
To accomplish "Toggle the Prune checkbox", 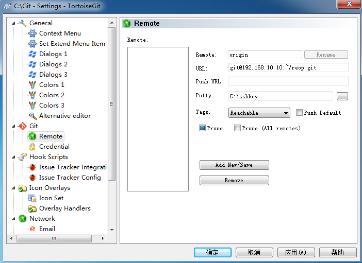I will [202, 128].
